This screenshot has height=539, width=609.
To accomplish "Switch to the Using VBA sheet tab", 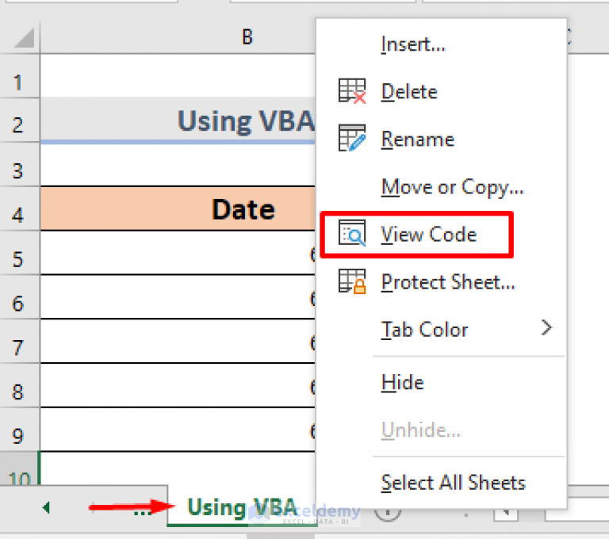I will [242, 507].
